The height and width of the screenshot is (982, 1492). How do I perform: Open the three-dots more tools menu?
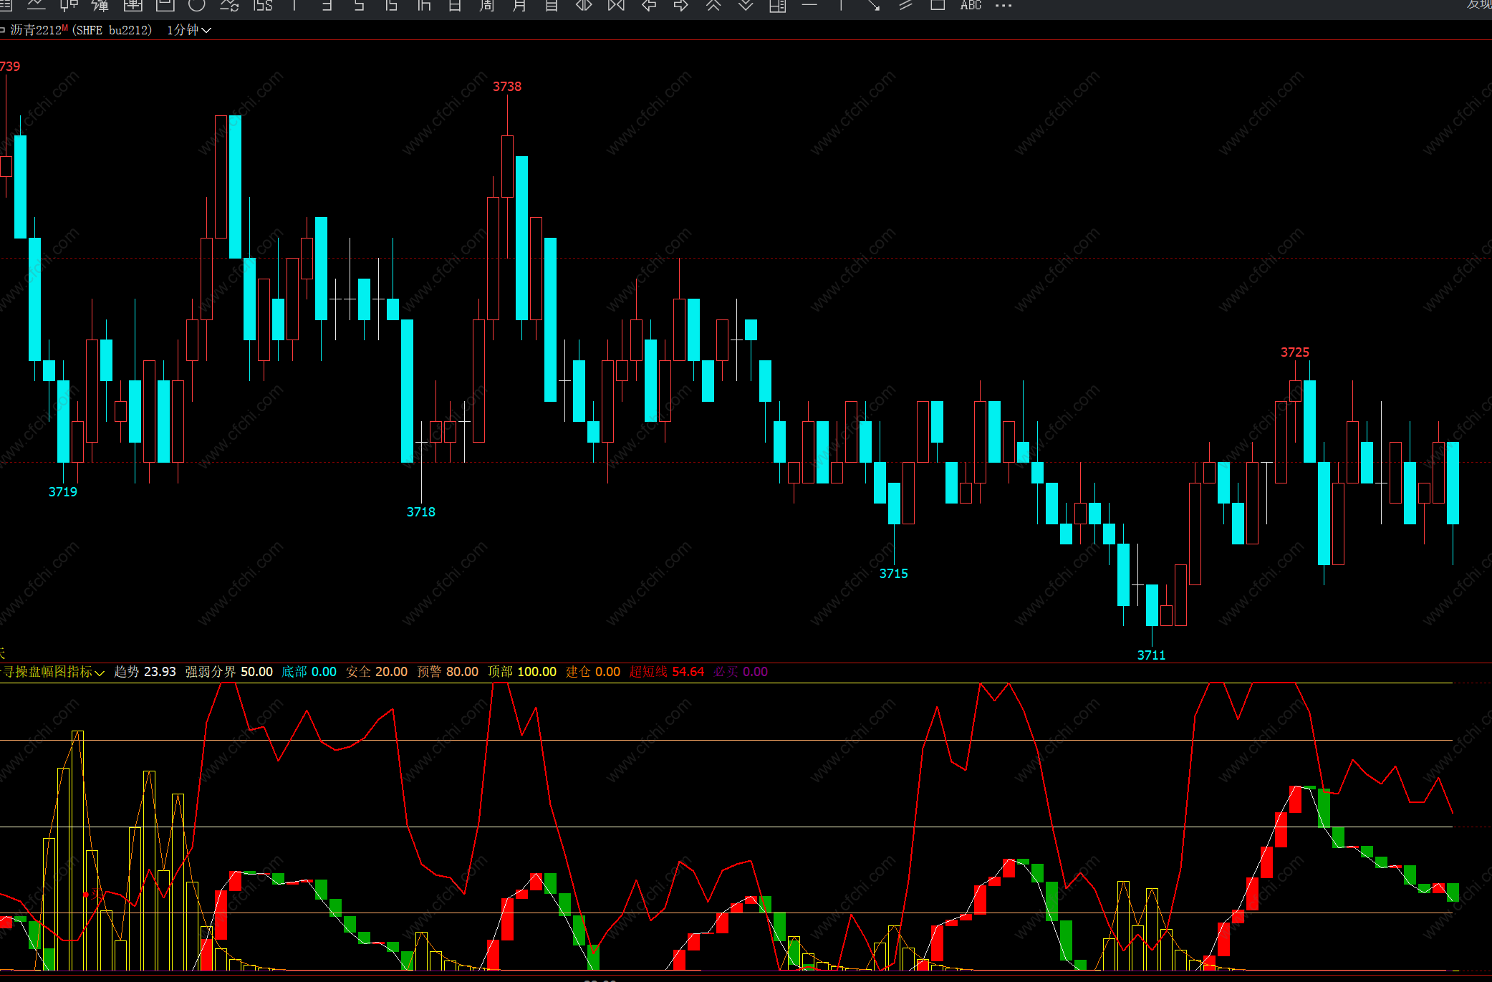[x=1004, y=5]
